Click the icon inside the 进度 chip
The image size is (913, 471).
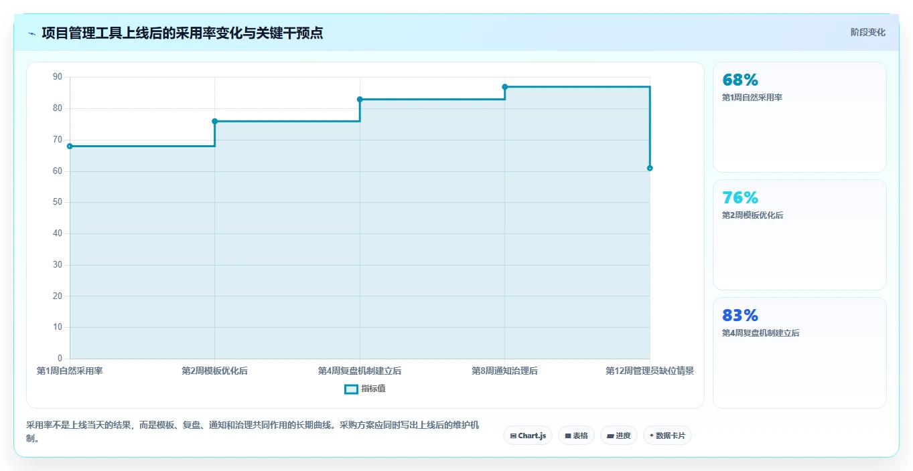click(x=610, y=436)
